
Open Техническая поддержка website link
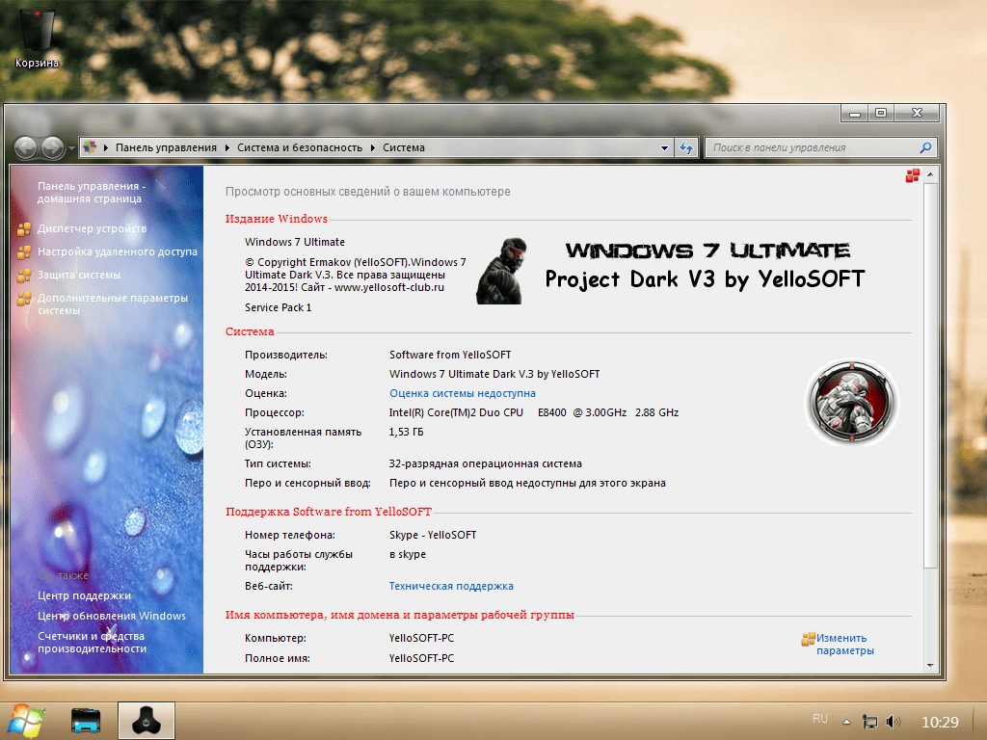451,586
